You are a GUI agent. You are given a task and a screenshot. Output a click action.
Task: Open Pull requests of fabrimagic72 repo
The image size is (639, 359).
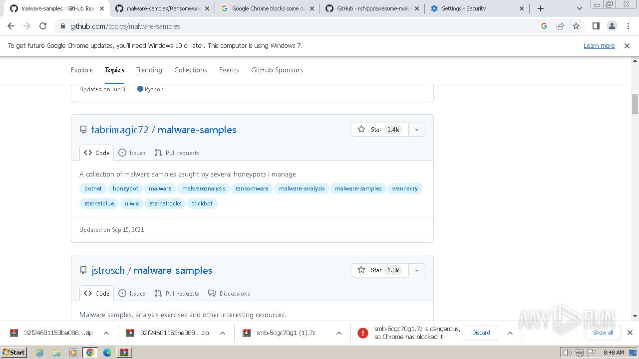(177, 153)
